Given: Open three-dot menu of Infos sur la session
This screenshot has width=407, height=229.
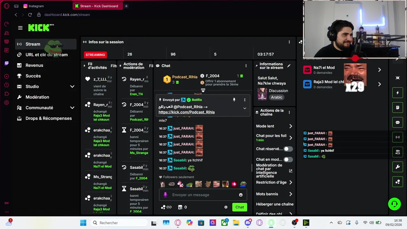Looking at the screenshot, I should click(x=289, y=42).
